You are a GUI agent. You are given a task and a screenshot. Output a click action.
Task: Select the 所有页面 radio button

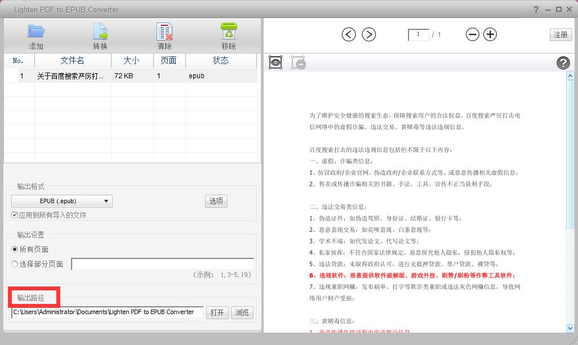tap(15, 249)
